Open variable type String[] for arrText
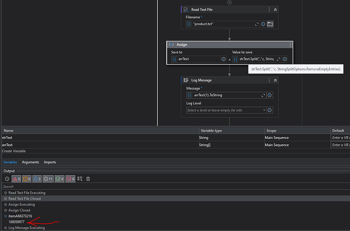Image resolution: width=350 pixels, height=231 pixels. click(x=232, y=145)
